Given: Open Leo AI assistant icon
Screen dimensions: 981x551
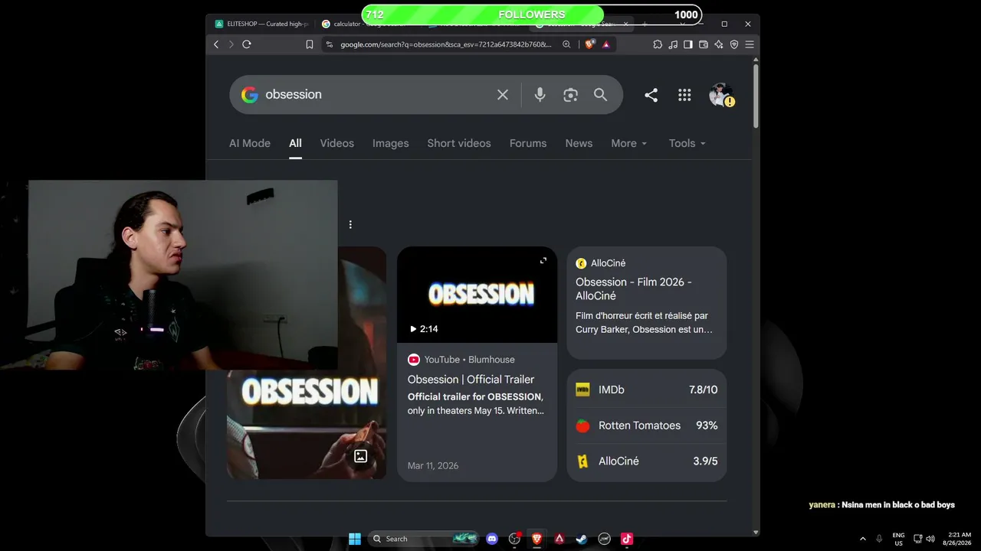Looking at the screenshot, I should (x=719, y=44).
